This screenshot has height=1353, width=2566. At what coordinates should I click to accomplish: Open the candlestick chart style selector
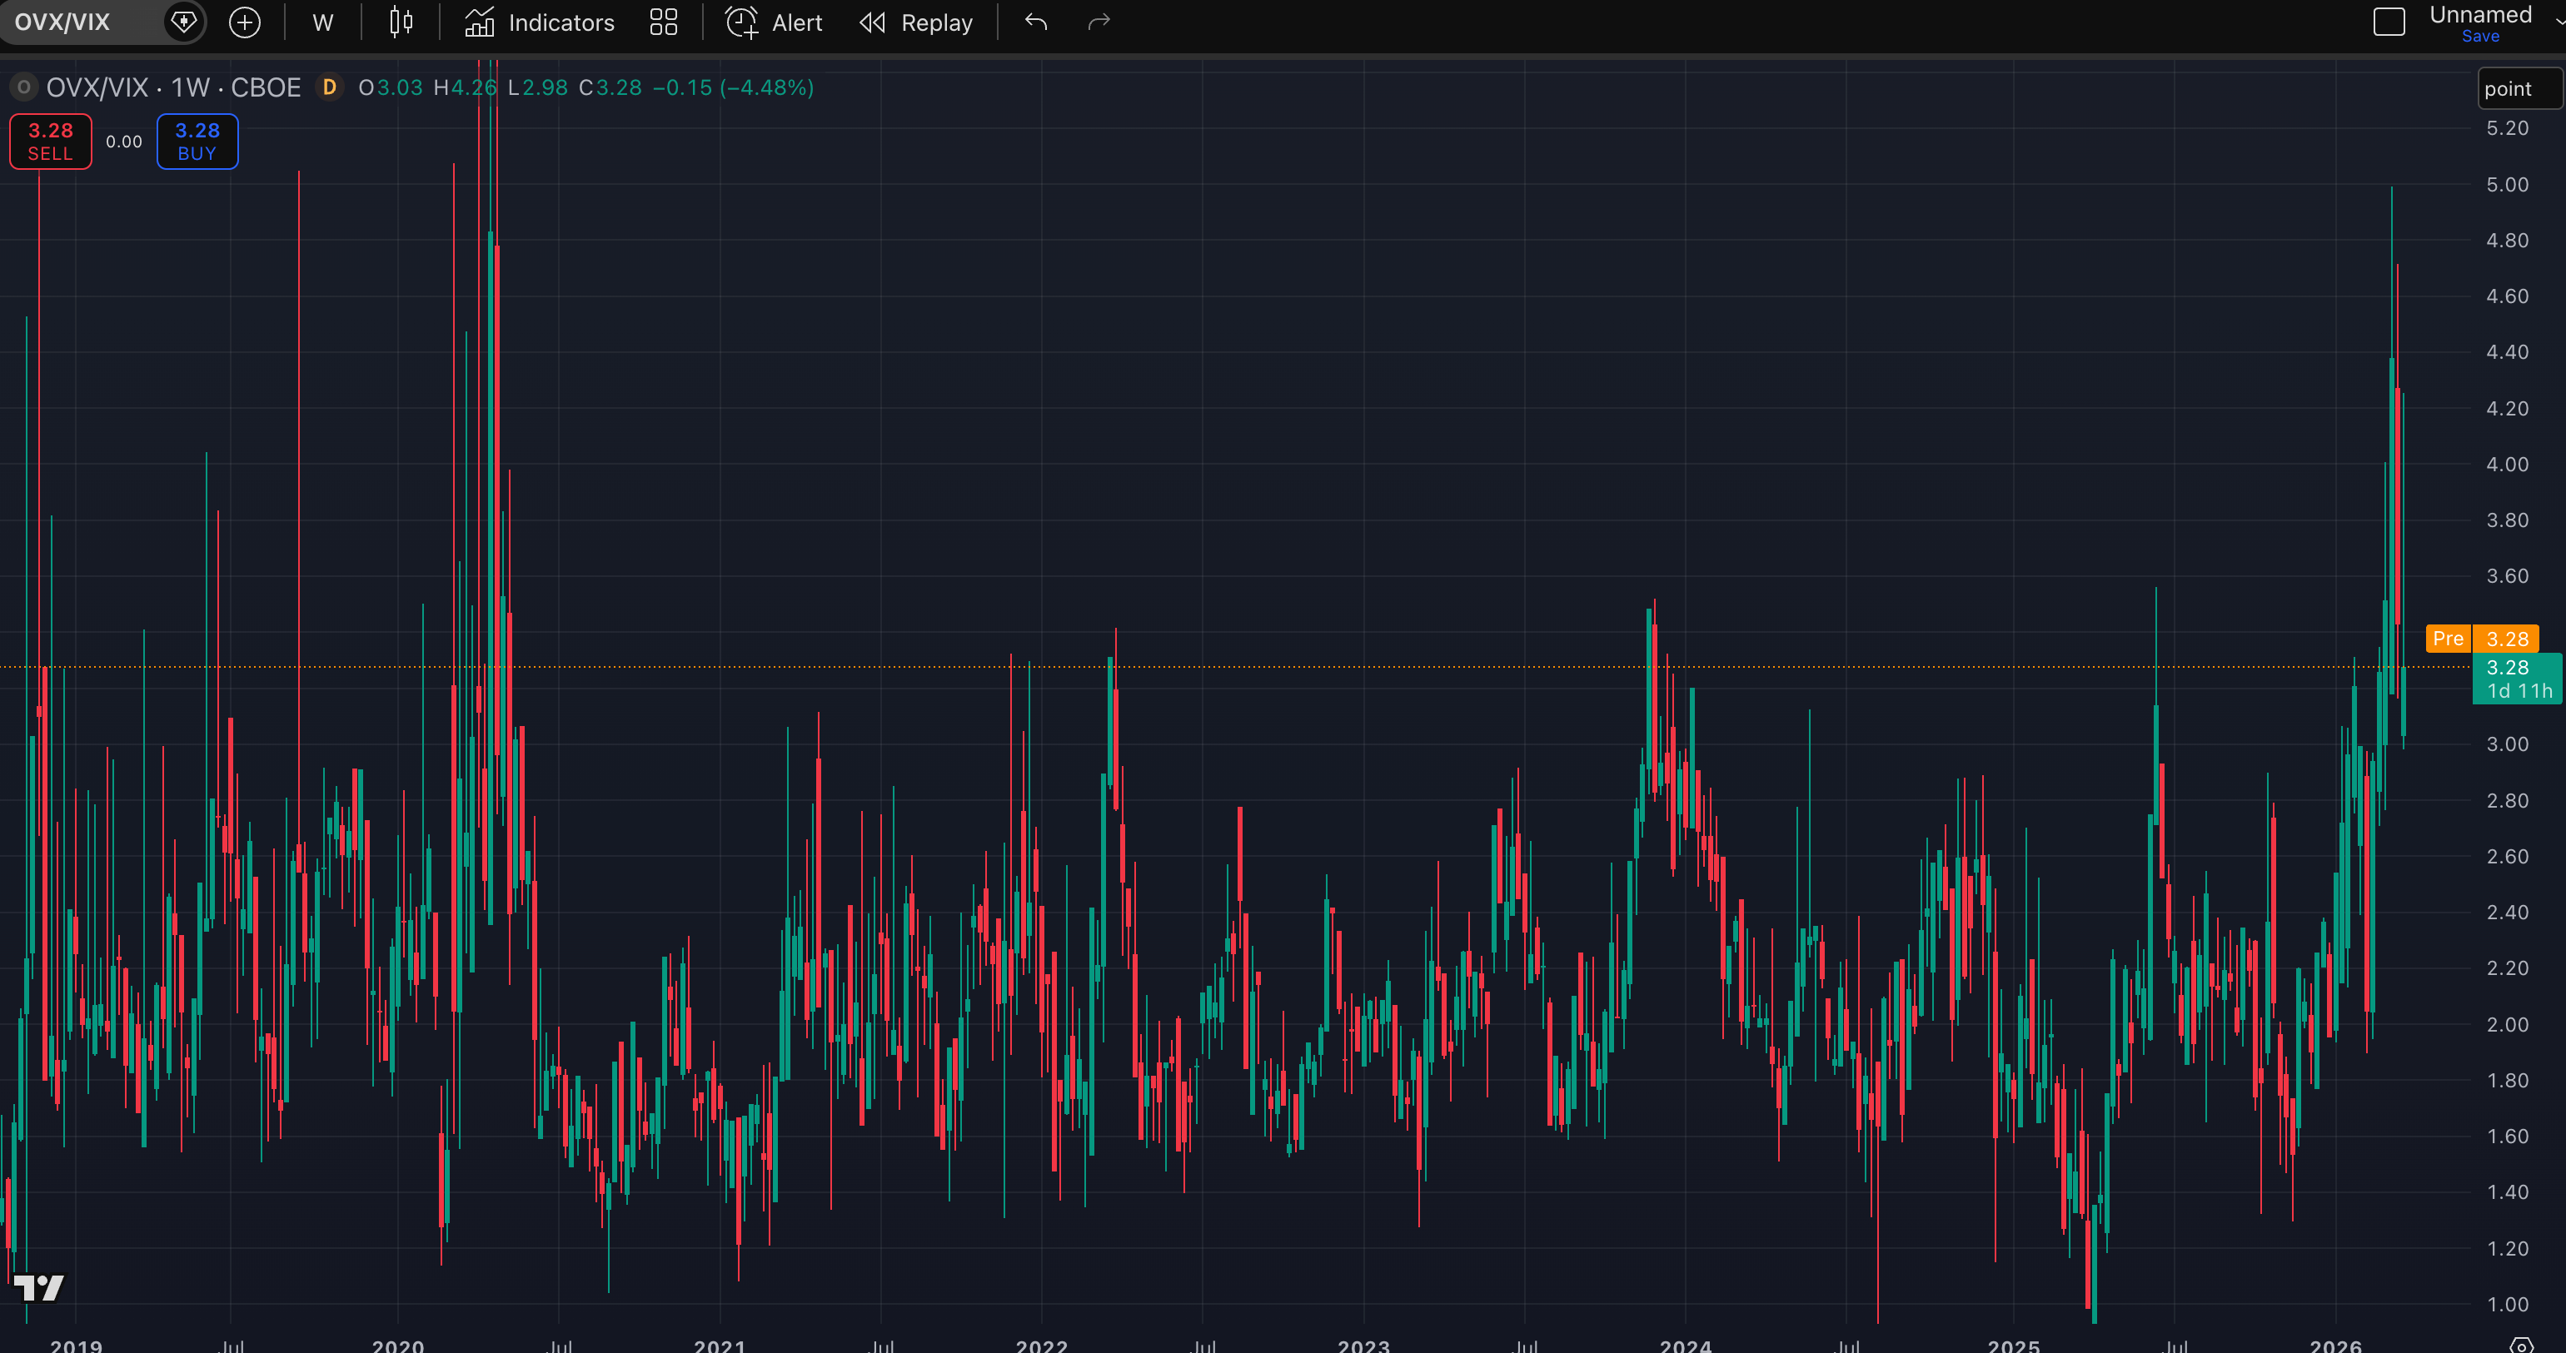point(401,22)
